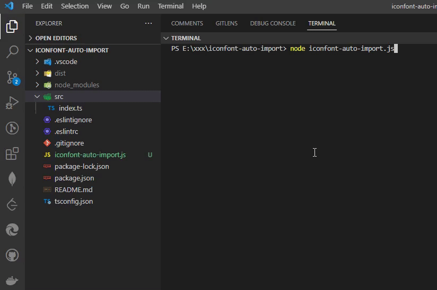
Task: Open the Search view icon
Action: (x=12, y=52)
